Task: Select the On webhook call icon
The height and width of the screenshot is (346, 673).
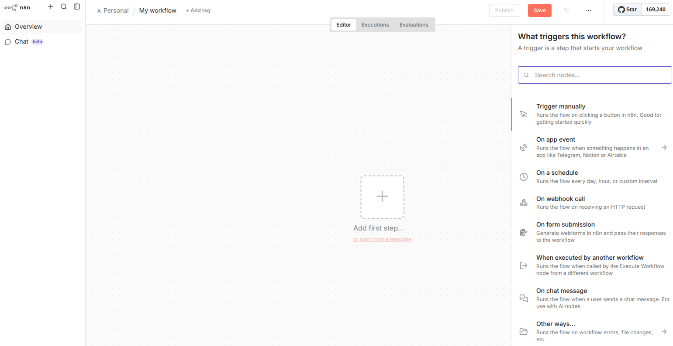Action: click(524, 203)
